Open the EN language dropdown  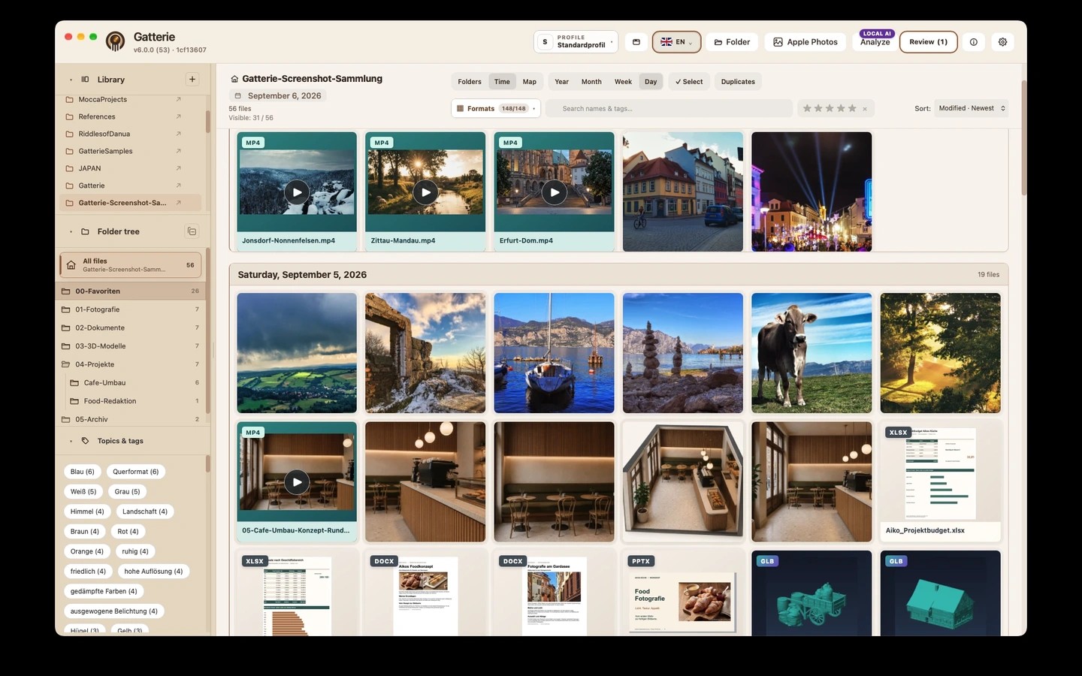[676, 42]
